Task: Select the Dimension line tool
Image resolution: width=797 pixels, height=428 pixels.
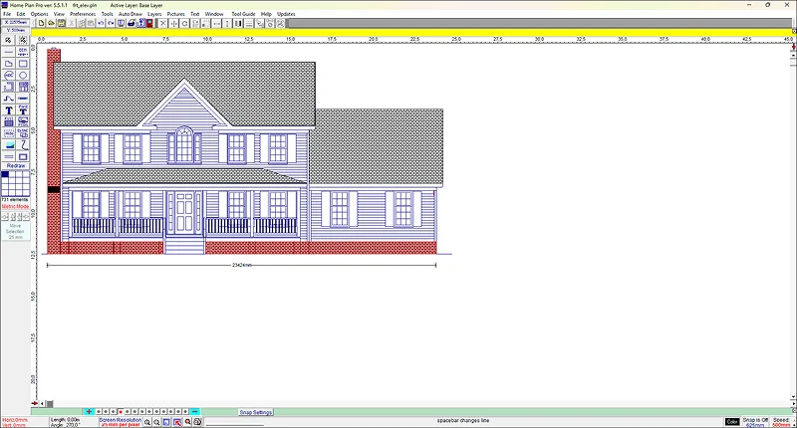Action: click(23, 52)
